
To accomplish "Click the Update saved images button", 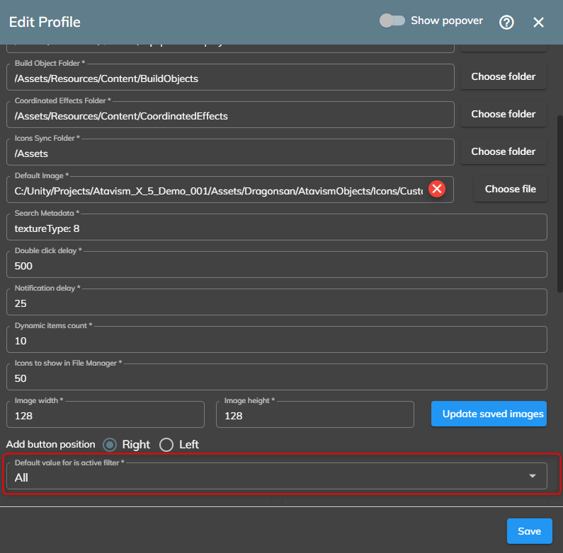I will [489, 414].
